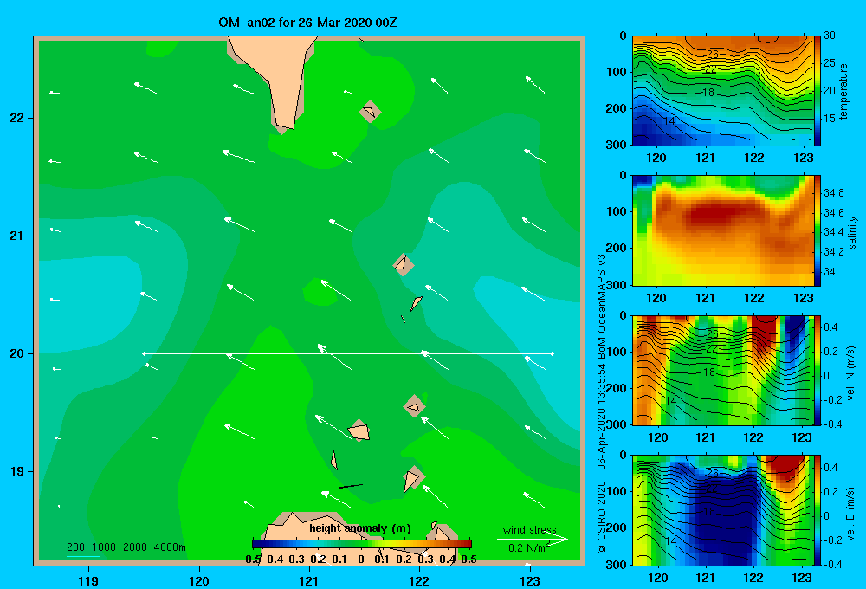Click the height anomaly color bar
The width and height of the screenshot is (866, 589).
click(x=362, y=543)
